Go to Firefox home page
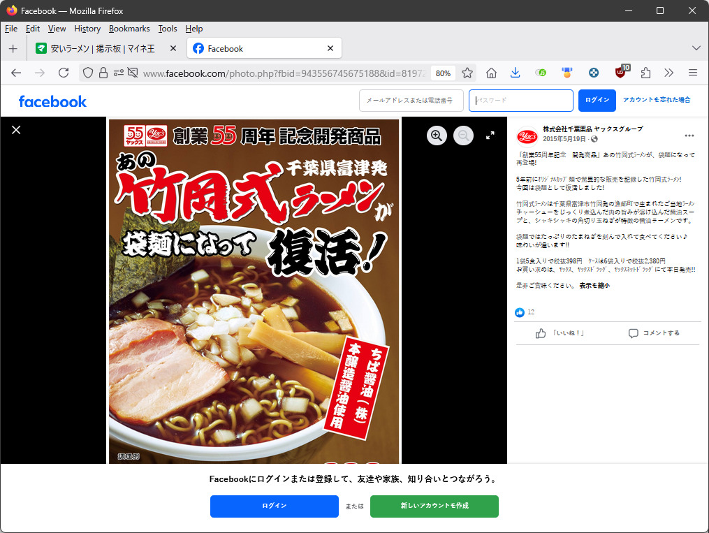Image resolution: width=709 pixels, height=533 pixels. pos(491,73)
